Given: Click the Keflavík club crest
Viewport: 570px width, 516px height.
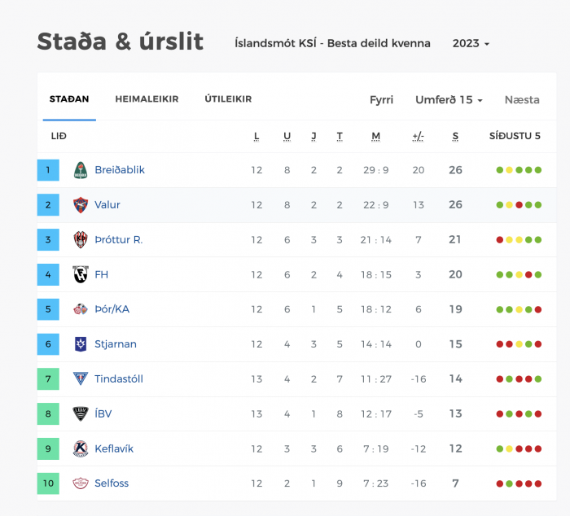Looking at the screenshot, I should pyautogui.click(x=81, y=448).
